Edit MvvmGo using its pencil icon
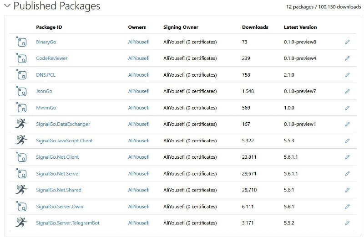 [x=347, y=108]
